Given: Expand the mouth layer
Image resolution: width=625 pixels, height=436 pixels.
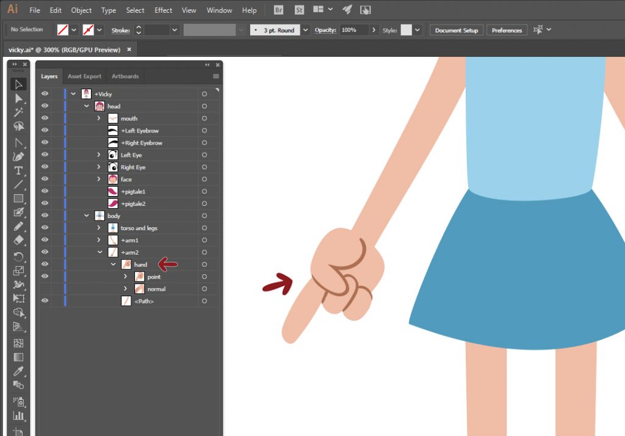Looking at the screenshot, I should 99,118.
